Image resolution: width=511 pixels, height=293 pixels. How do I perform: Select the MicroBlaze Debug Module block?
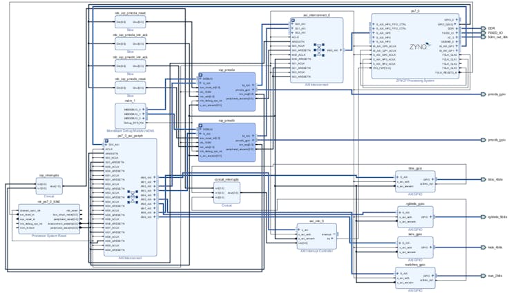[131, 116]
